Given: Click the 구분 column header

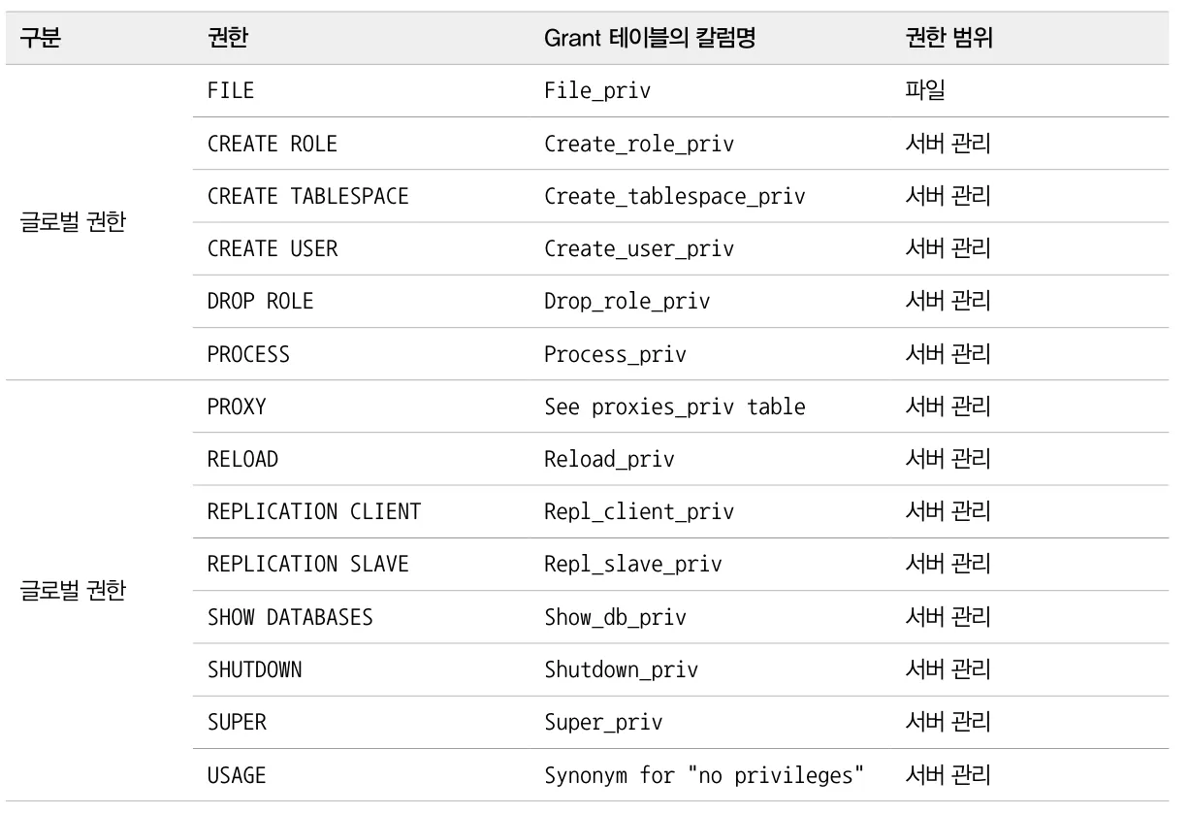Looking at the screenshot, I should [41, 40].
